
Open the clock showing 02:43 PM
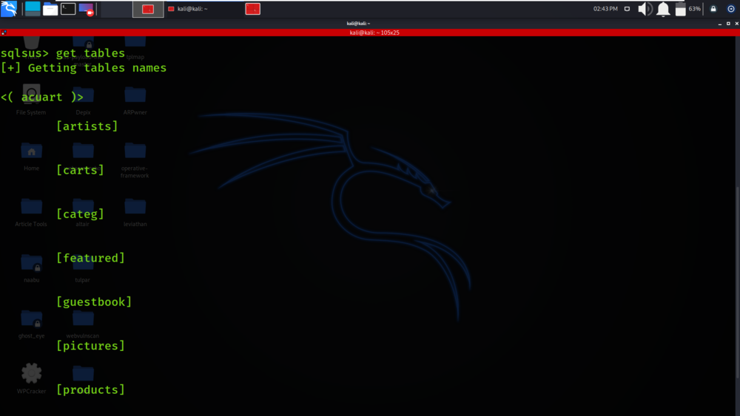tap(605, 8)
